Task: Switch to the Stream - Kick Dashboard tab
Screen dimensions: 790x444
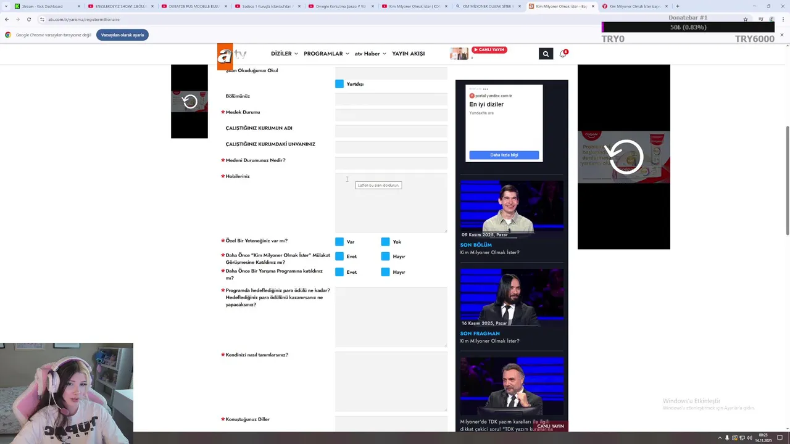Action: (x=48, y=6)
